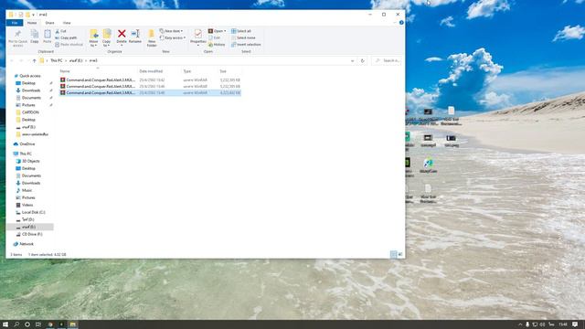Click the Up arrow navigation button
This screenshot has height=329, width=585.
35,60
